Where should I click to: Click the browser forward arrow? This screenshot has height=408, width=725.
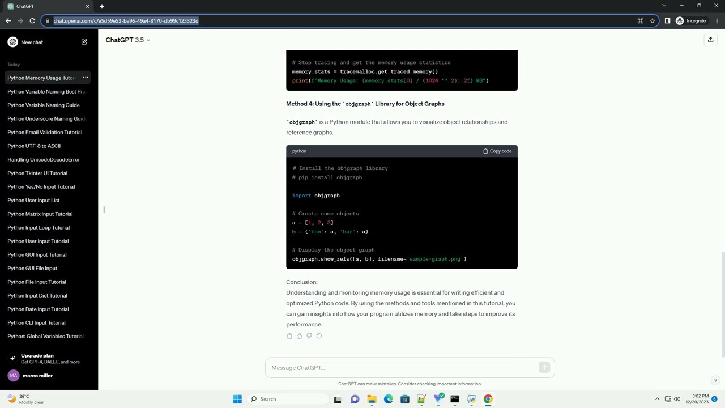point(20,21)
